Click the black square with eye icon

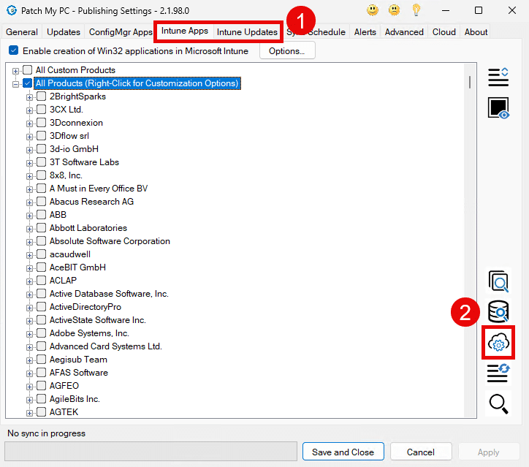[498, 107]
